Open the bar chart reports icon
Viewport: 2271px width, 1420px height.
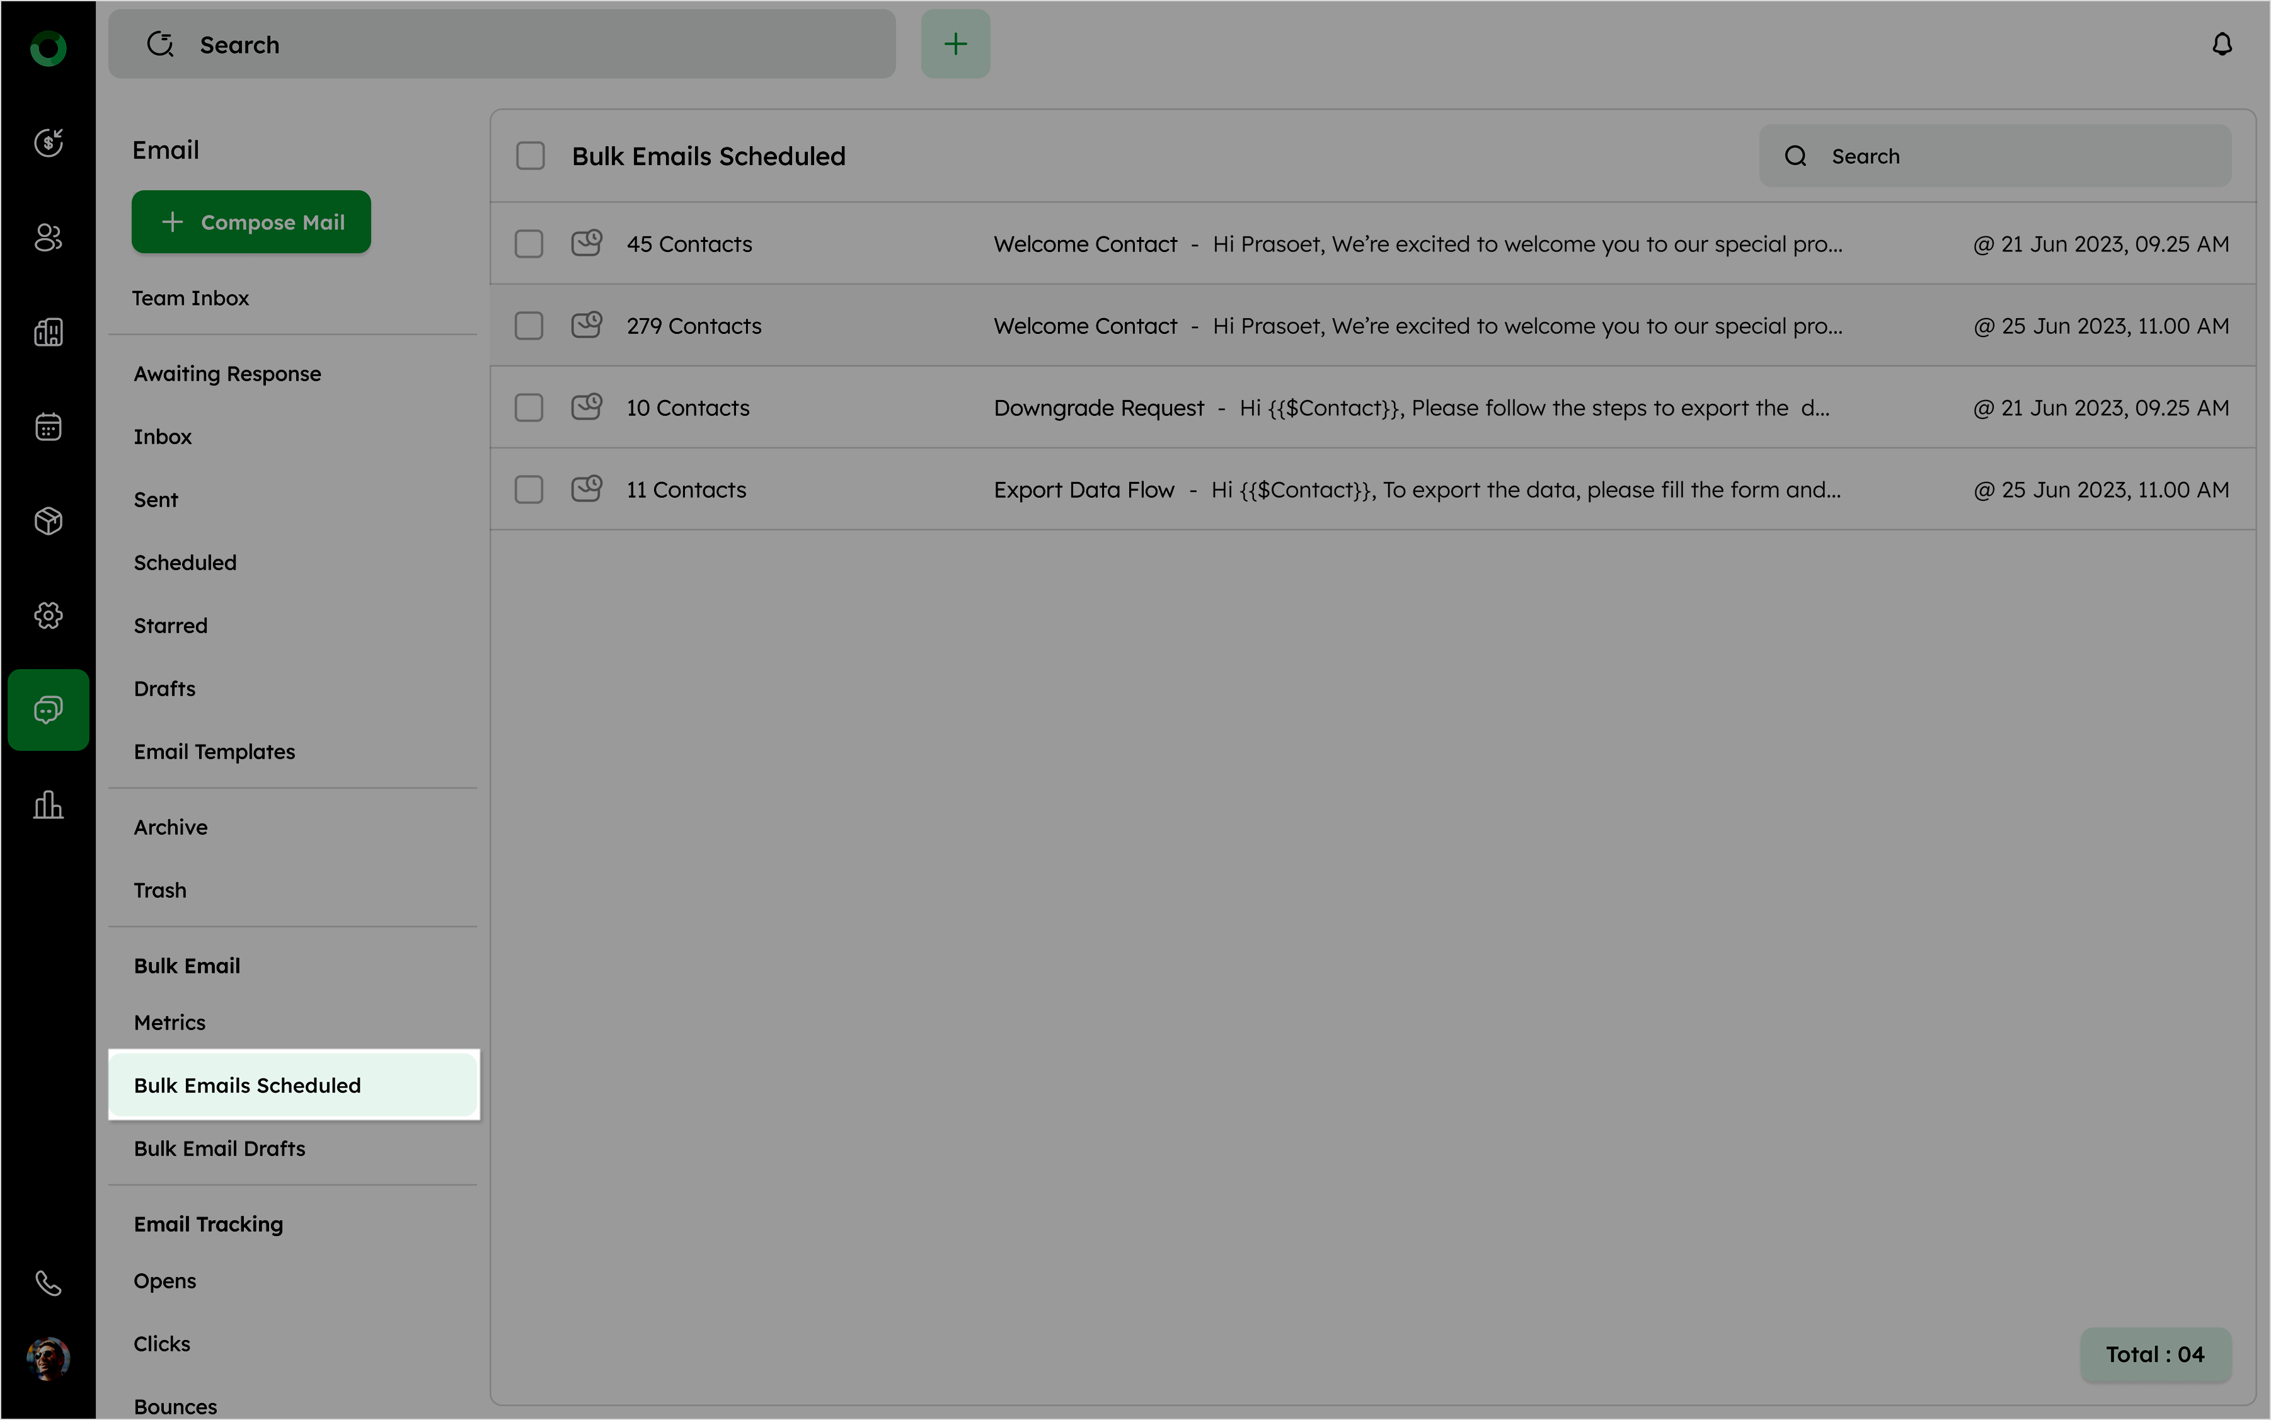[48, 805]
